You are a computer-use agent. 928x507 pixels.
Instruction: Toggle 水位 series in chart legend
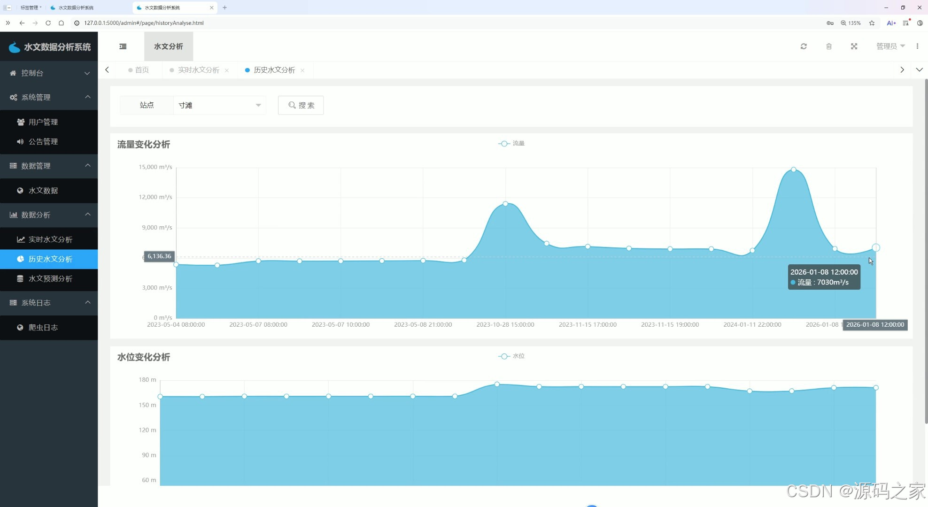point(511,356)
